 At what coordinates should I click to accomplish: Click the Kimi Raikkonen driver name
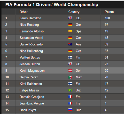[31, 84]
